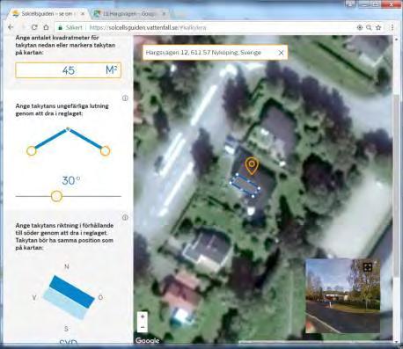The image size is (403, 349).
Task: Zoom in on the map
Action: pyautogui.click(x=143, y=316)
